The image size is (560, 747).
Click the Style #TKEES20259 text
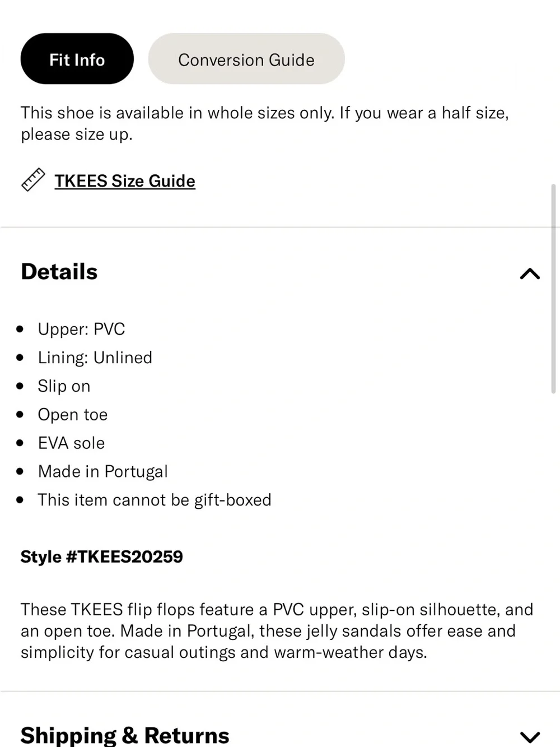click(x=102, y=556)
